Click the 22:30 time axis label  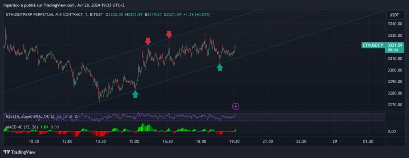(x=301, y=142)
